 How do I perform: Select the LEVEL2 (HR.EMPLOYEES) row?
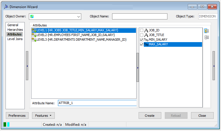(84, 35)
